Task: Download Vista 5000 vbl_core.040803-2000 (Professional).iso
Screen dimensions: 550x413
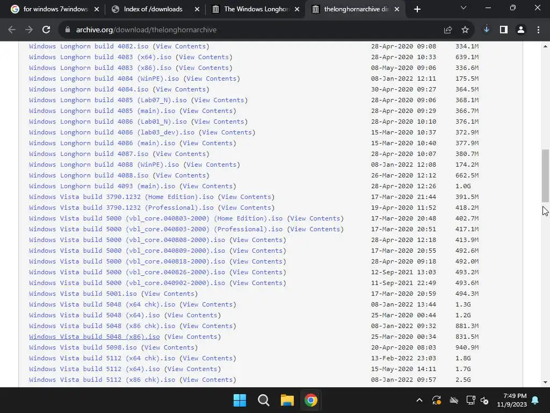Action: 156,229
